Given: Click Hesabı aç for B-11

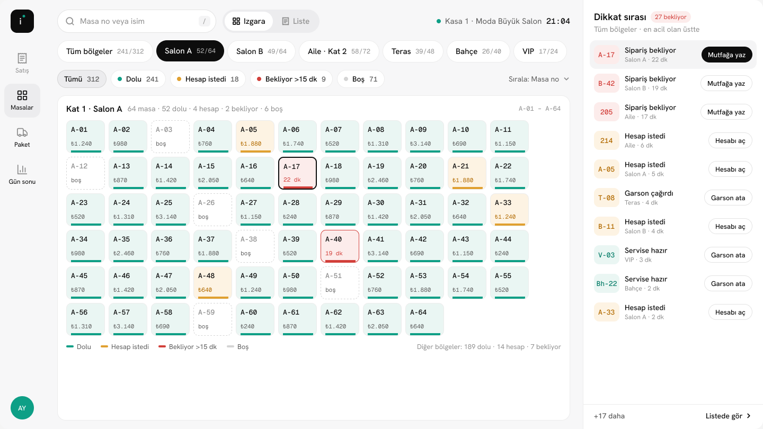Looking at the screenshot, I should tap(730, 226).
